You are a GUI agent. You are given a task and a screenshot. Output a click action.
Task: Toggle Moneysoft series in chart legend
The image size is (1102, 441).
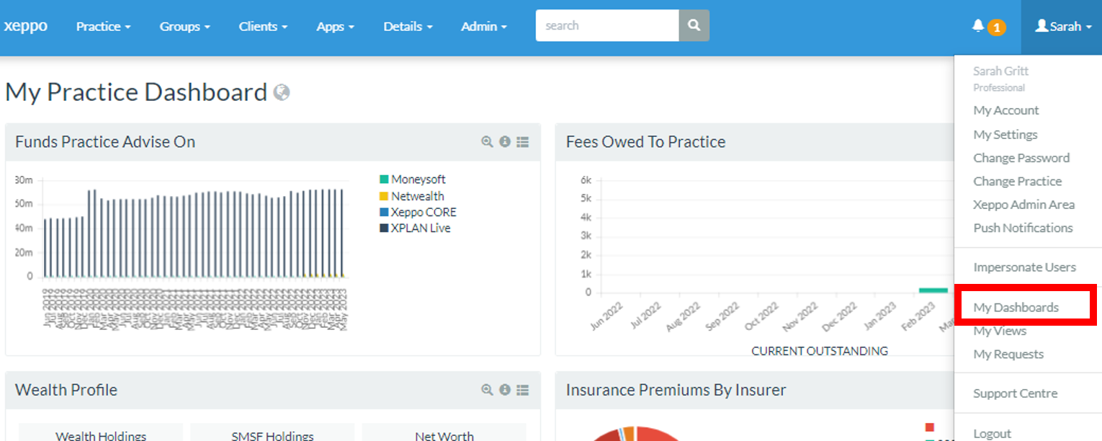click(x=418, y=179)
